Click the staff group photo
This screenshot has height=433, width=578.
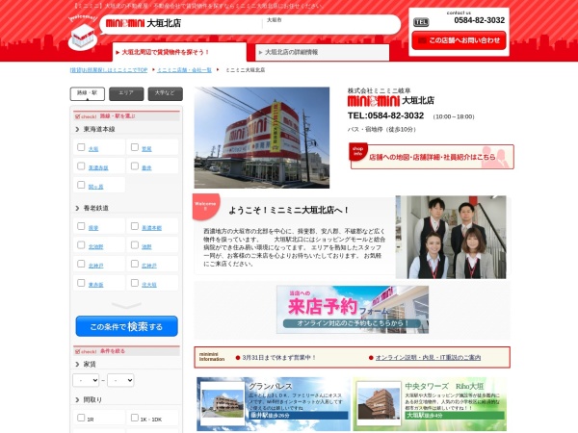click(x=451, y=237)
